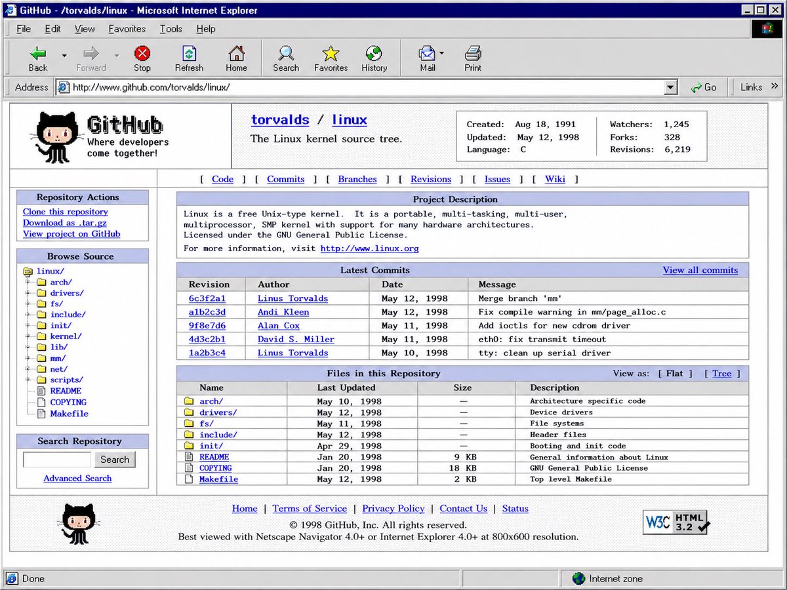
Task: Open the Mail toolbar button
Action: tap(428, 58)
